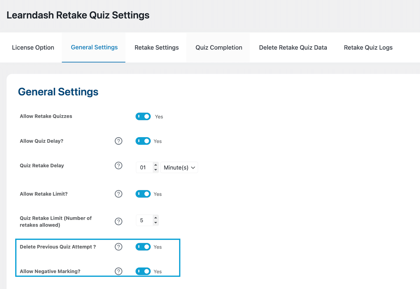
Task: Disable the Allow Quiz Delay switch
Action: point(143,141)
